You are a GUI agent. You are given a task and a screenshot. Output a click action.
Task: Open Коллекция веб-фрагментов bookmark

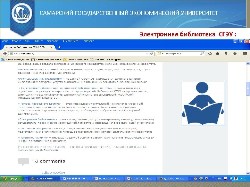(105, 60)
